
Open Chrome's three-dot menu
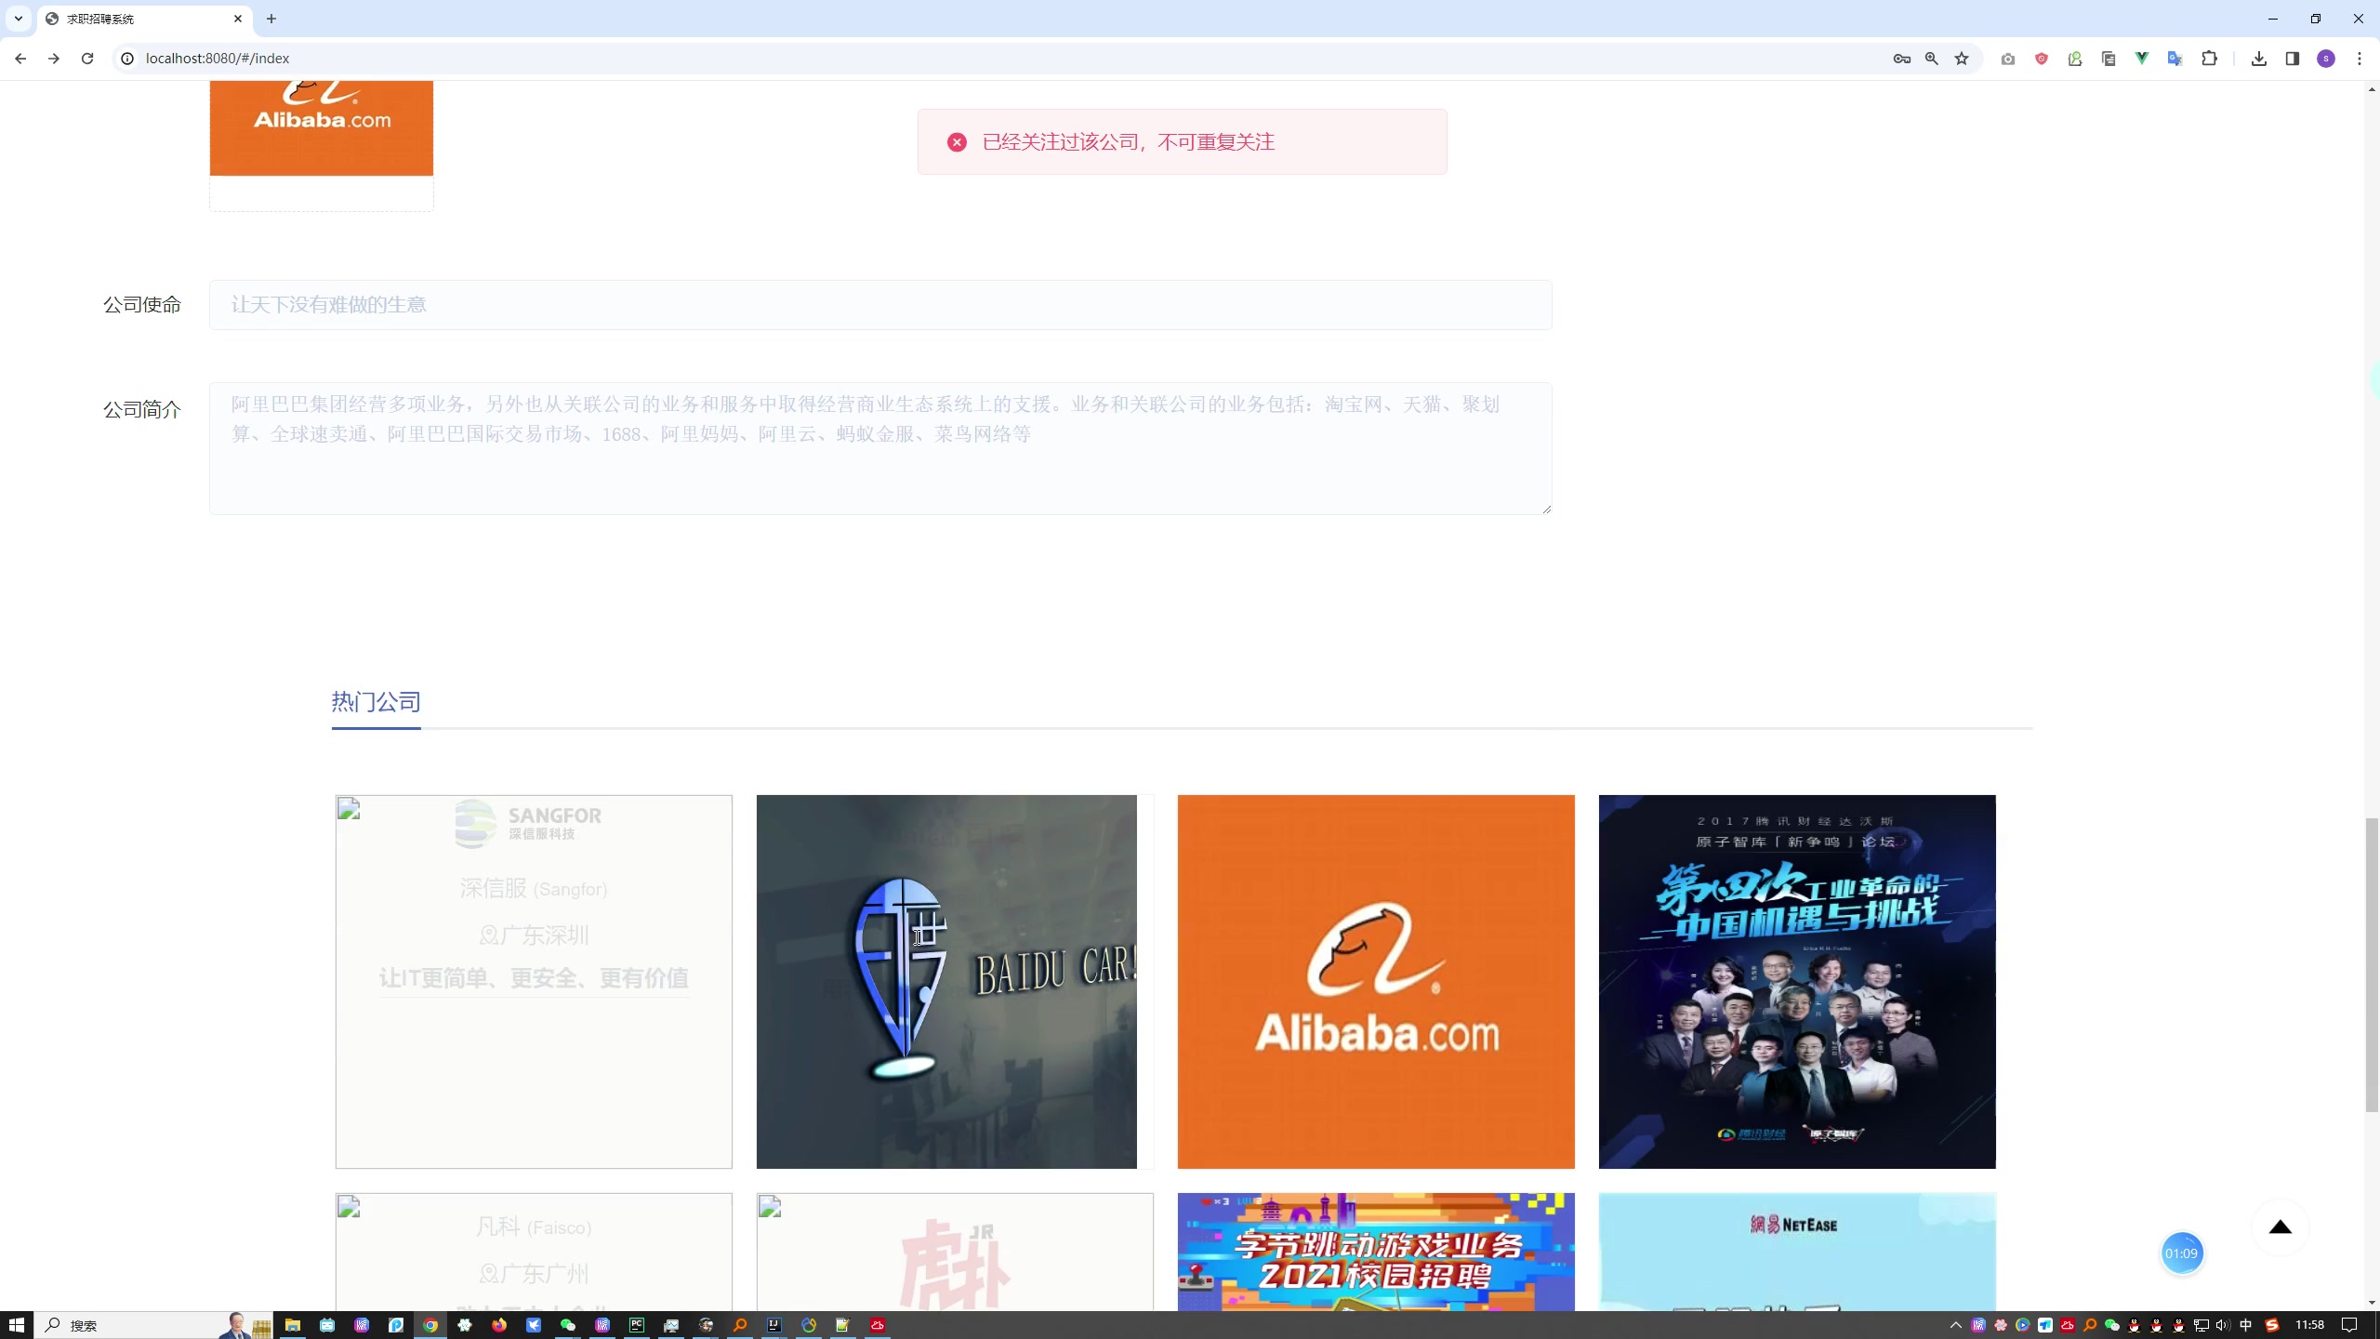tap(2360, 59)
